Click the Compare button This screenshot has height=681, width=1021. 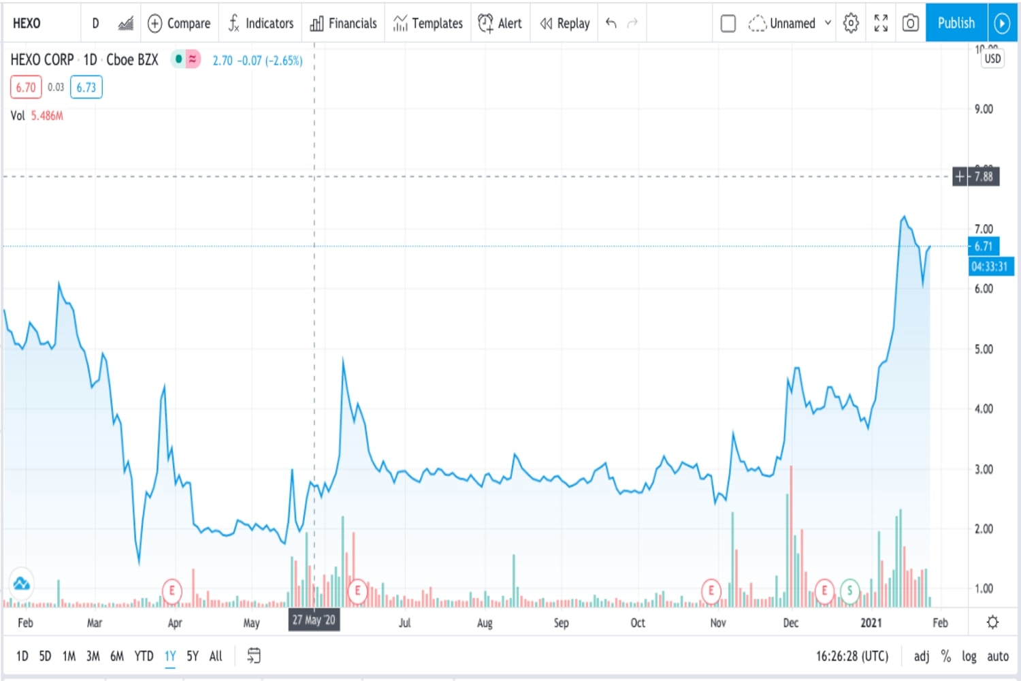coord(180,23)
